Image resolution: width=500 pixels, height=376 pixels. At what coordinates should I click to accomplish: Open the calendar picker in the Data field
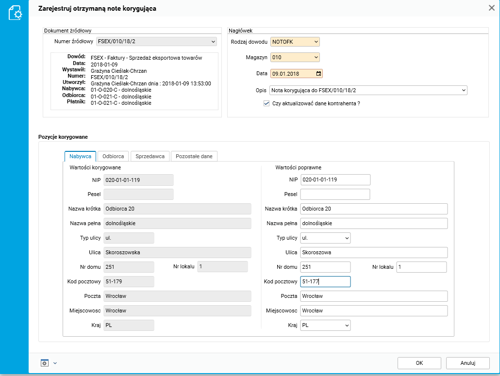pyautogui.click(x=318, y=74)
